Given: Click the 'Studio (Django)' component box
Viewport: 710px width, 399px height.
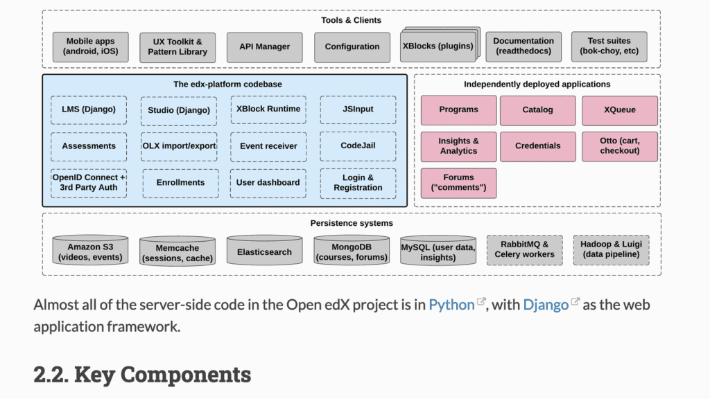Looking at the screenshot, I should click(x=179, y=111).
